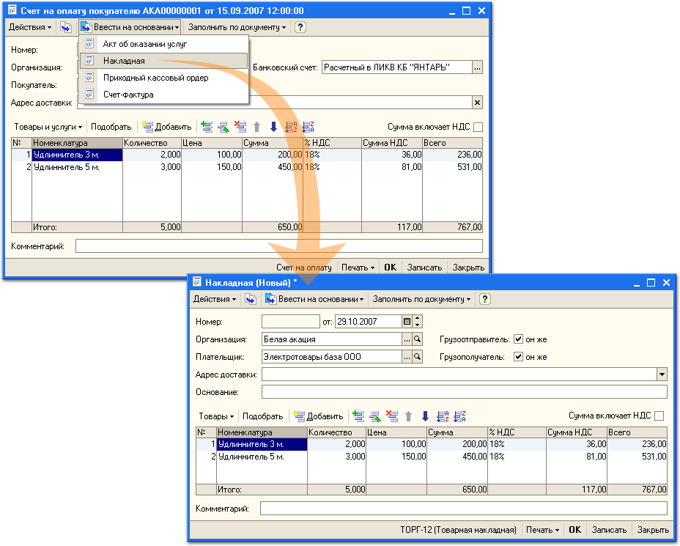Image resolution: width=680 pixels, height=546 pixels.
Task: Open Печать dropdown in Накладная window
Action: (542, 530)
